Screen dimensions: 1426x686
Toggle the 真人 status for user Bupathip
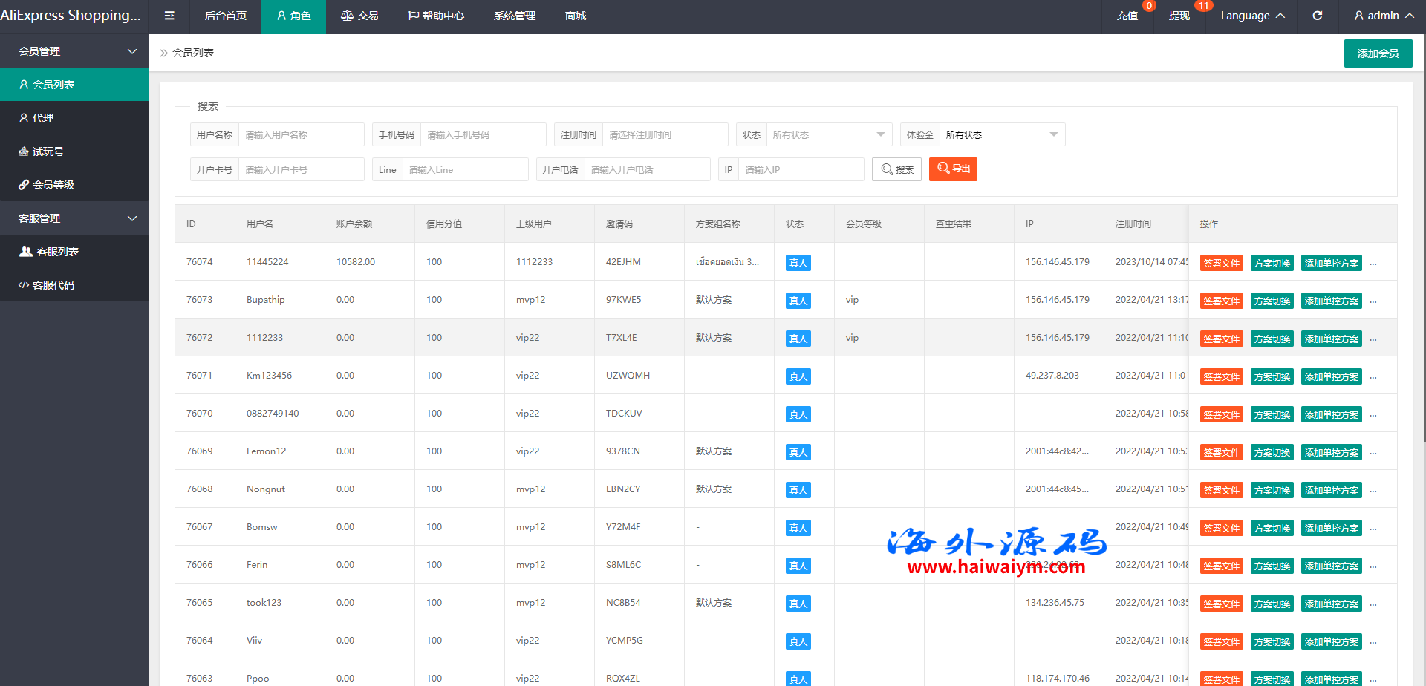point(798,301)
